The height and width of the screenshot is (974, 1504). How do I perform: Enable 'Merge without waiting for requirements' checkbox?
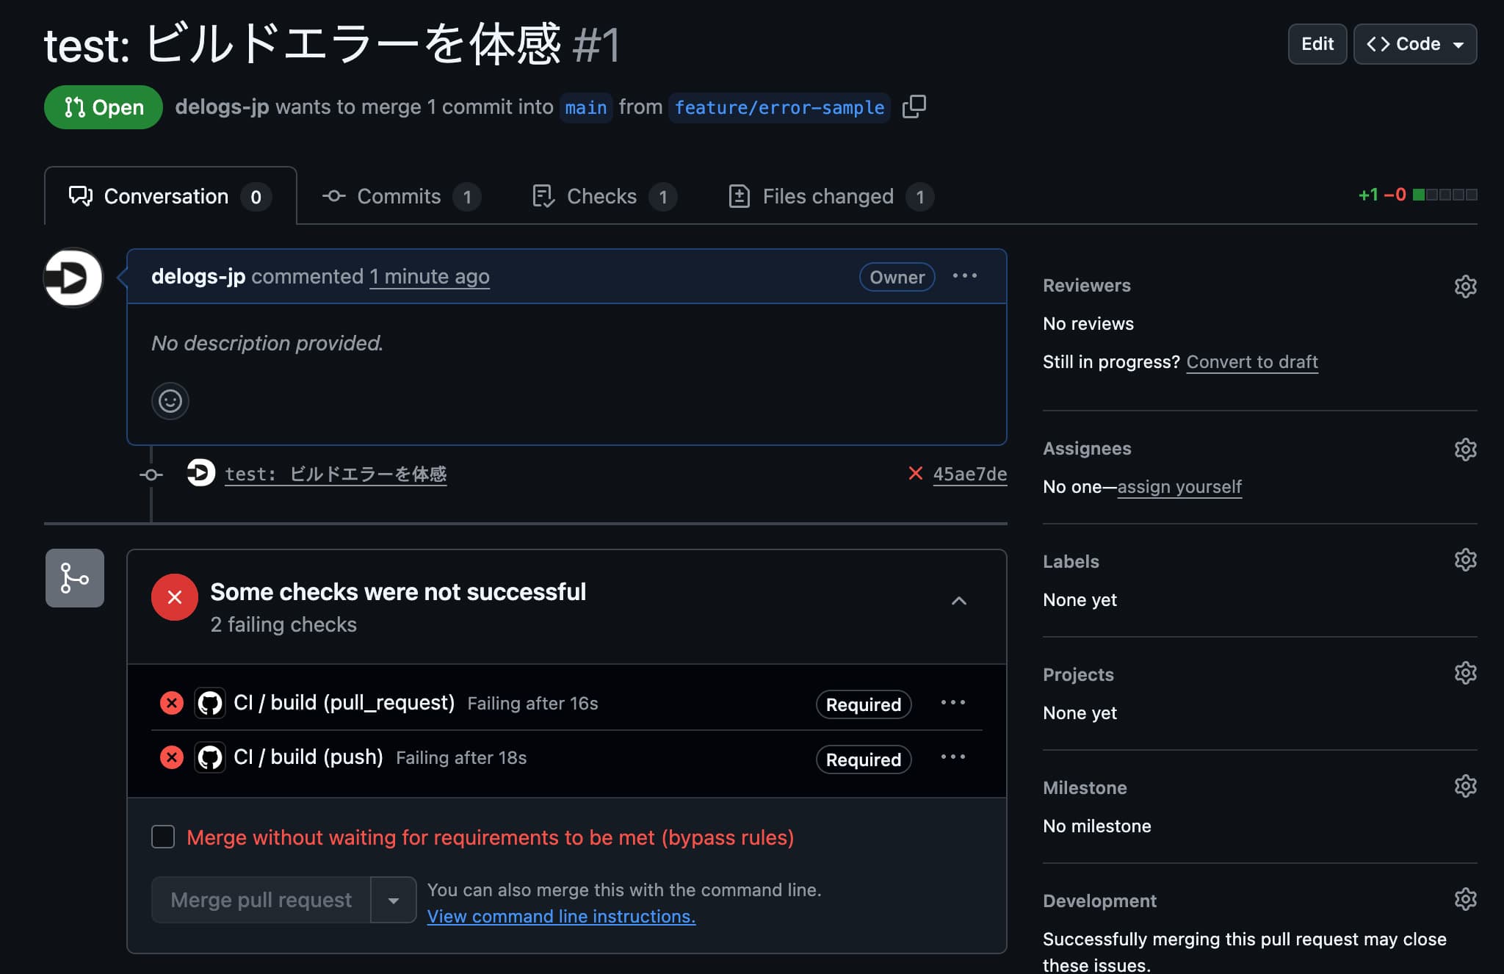163,837
